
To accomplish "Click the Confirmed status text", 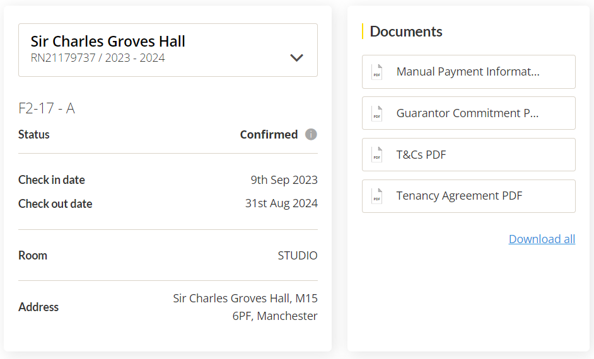I will click(x=269, y=134).
